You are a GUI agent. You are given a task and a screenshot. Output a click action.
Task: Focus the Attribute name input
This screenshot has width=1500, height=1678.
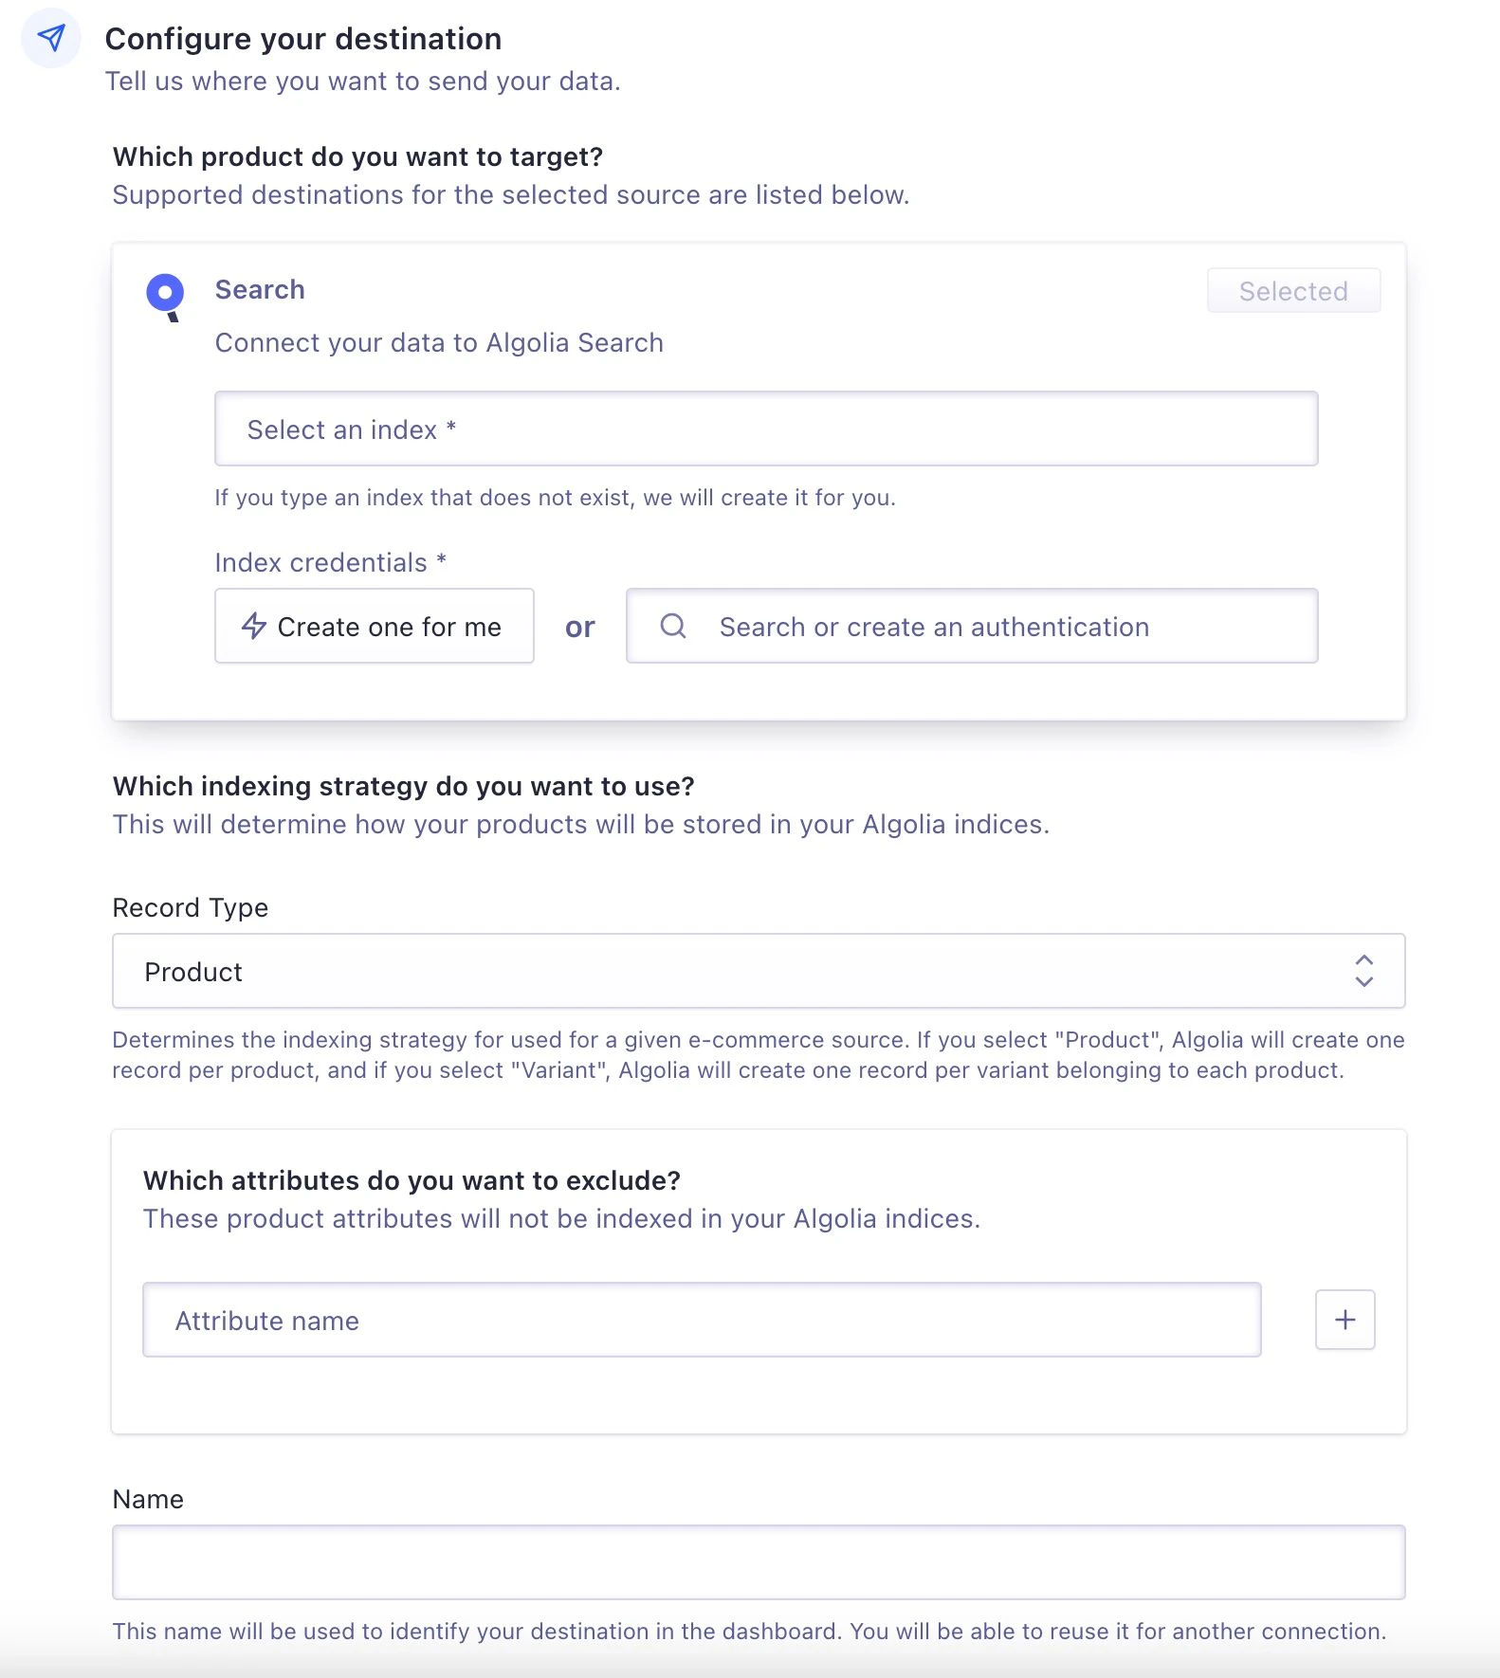point(702,1319)
